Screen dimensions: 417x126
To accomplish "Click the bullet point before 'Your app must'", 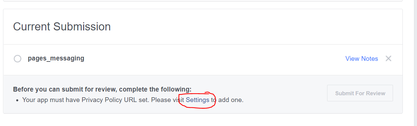I will (x=18, y=100).
